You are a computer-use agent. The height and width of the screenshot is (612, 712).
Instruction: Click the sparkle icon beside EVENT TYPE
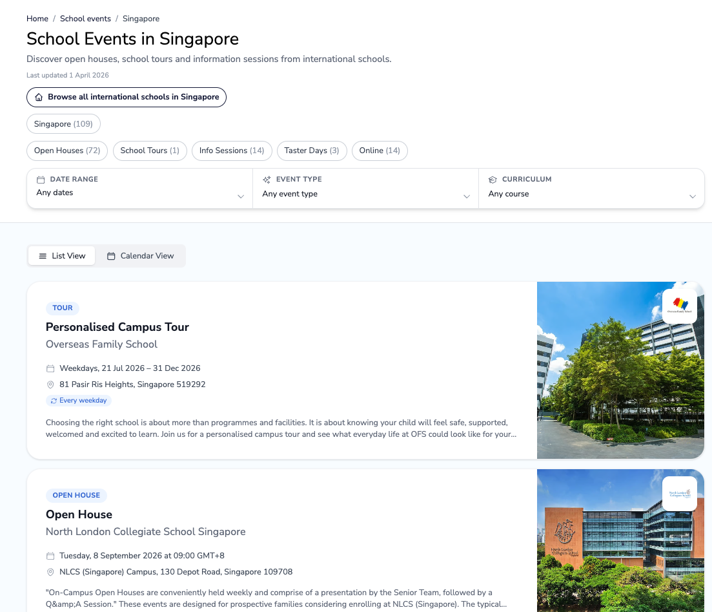point(267,180)
